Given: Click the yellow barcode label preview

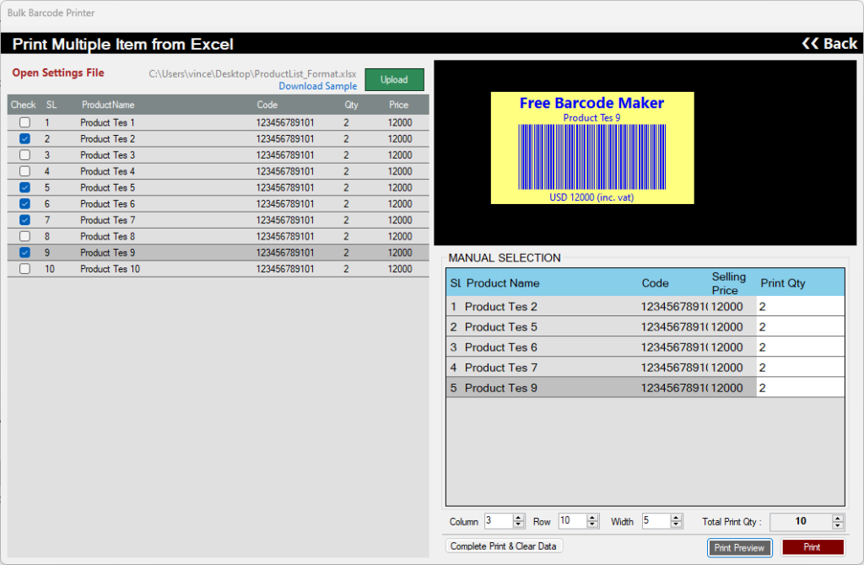Looking at the screenshot, I should click(592, 148).
